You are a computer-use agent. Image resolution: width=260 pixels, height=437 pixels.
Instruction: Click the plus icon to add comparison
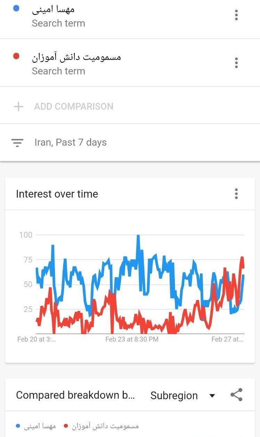coord(18,106)
